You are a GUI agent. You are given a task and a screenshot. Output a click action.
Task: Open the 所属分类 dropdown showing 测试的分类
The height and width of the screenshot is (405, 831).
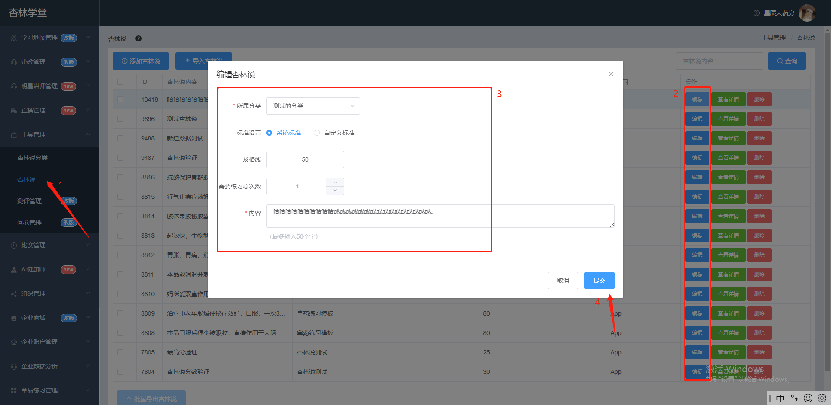point(313,106)
